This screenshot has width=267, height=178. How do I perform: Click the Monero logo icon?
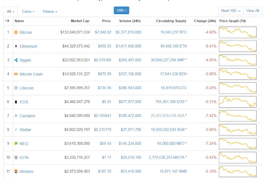(16, 171)
